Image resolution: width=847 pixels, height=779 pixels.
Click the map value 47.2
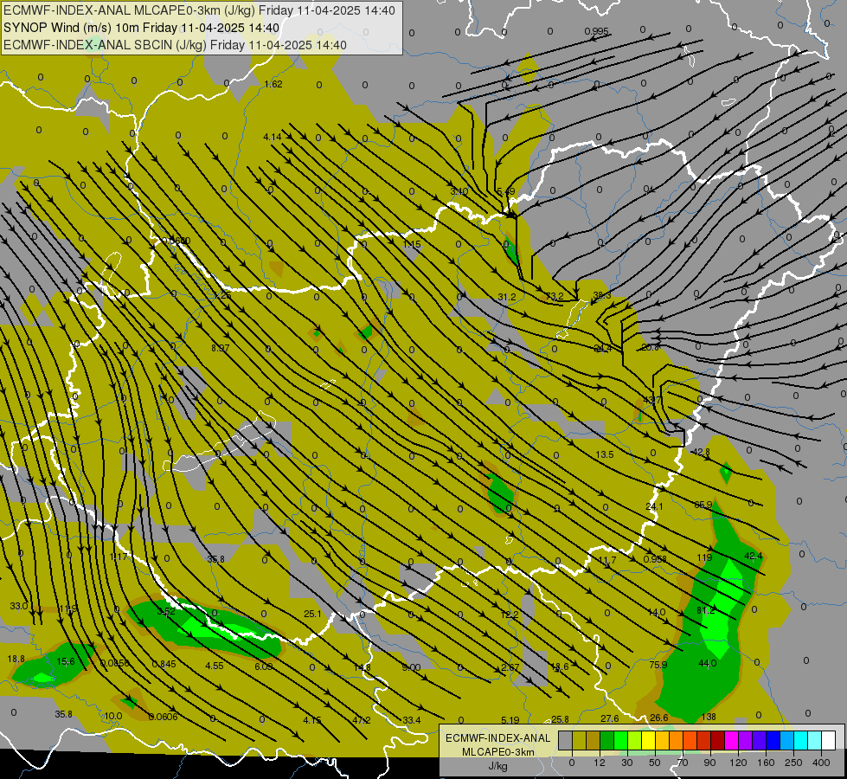click(362, 720)
